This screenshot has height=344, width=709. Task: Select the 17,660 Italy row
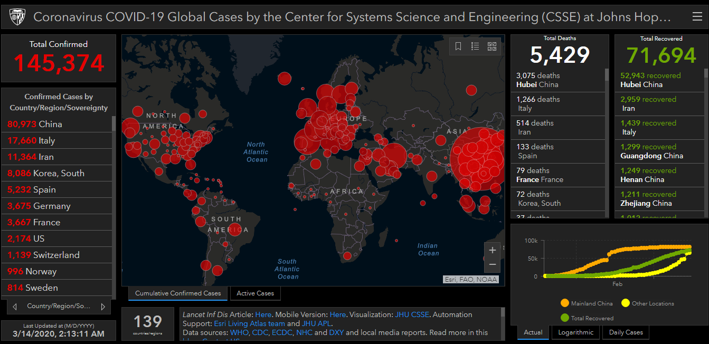click(57, 140)
